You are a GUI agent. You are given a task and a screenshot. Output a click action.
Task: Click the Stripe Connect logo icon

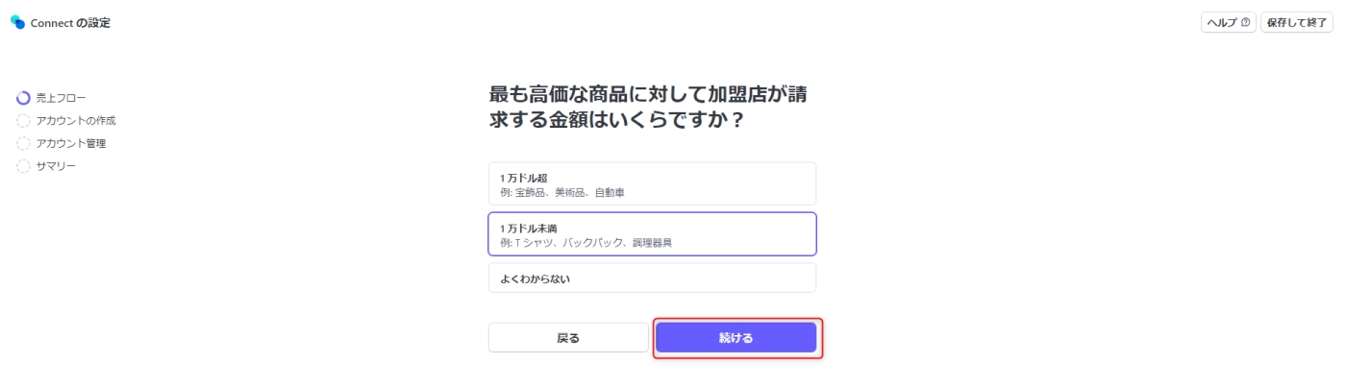[x=17, y=22]
